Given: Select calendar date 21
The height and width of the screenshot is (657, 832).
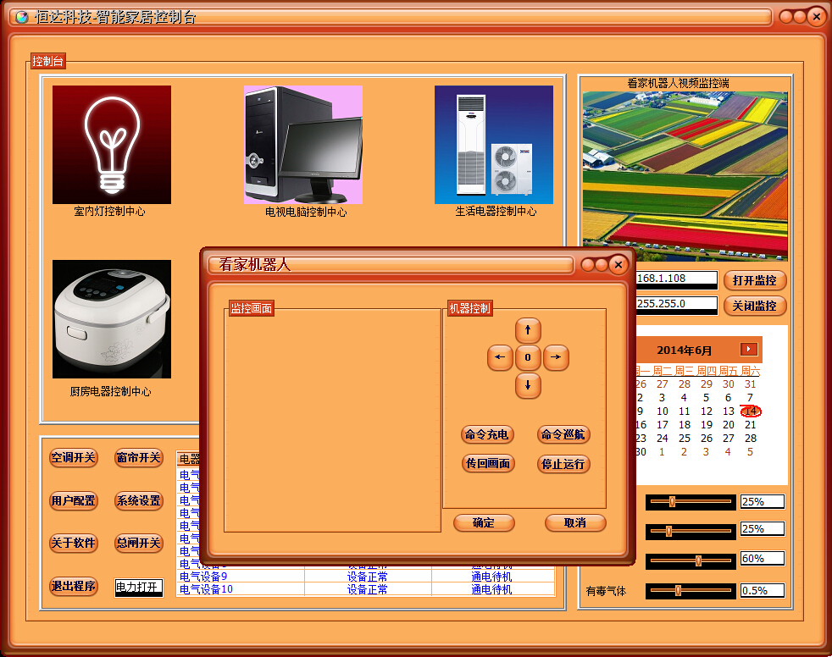Looking at the screenshot, I should click(x=751, y=425).
